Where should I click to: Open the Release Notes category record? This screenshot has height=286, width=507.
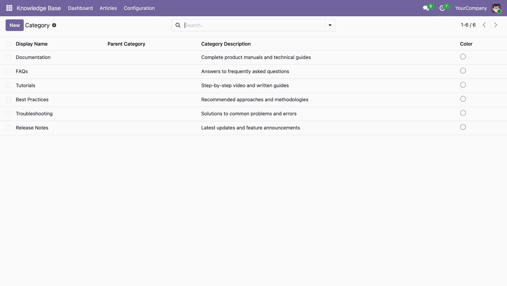point(32,128)
